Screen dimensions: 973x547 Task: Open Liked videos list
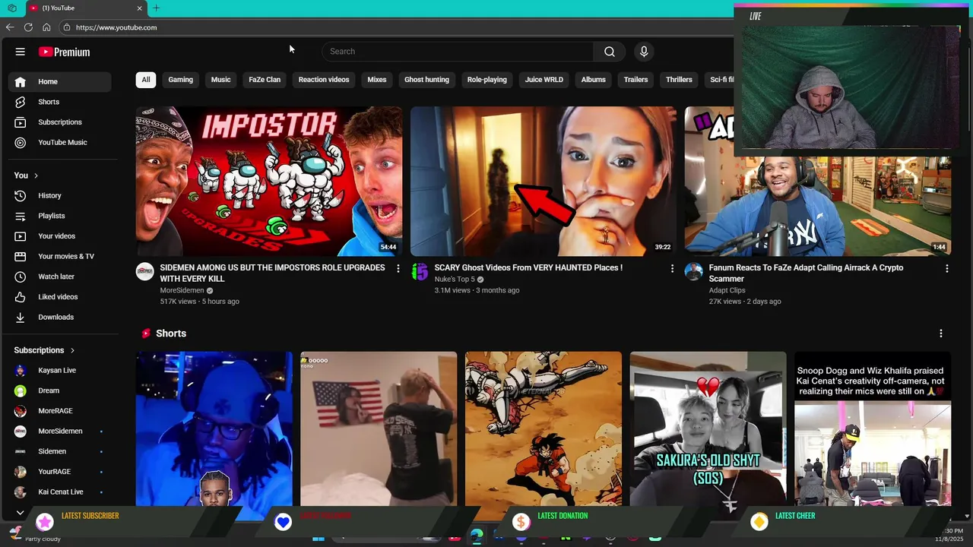pyautogui.click(x=60, y=297)
